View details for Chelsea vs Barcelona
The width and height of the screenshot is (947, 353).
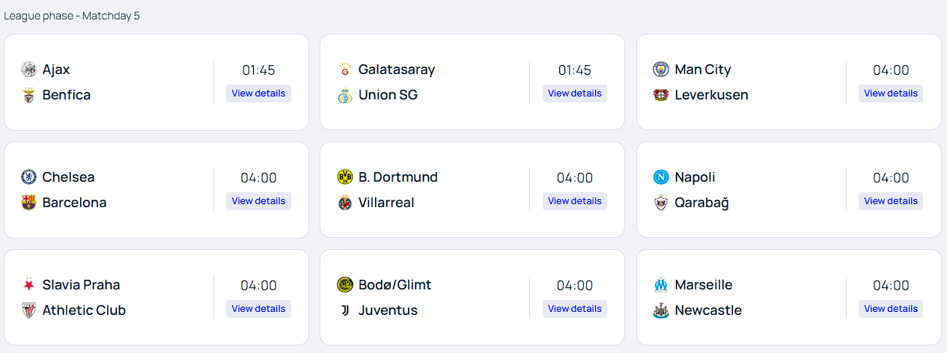click(258, 201)
